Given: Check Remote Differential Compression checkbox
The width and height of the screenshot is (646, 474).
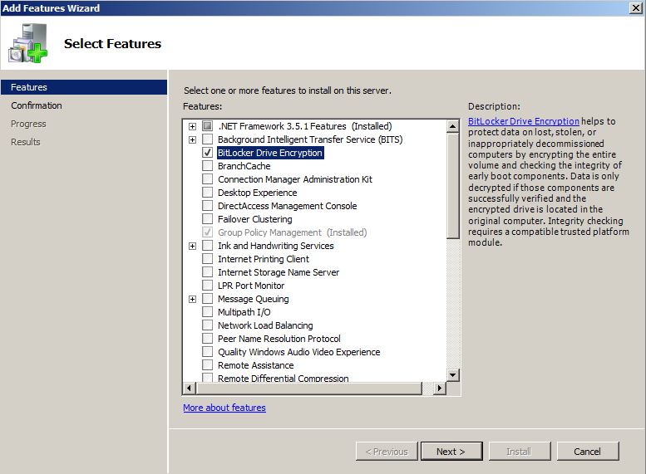Looking at the screenshot, I should tap(208, 378).
